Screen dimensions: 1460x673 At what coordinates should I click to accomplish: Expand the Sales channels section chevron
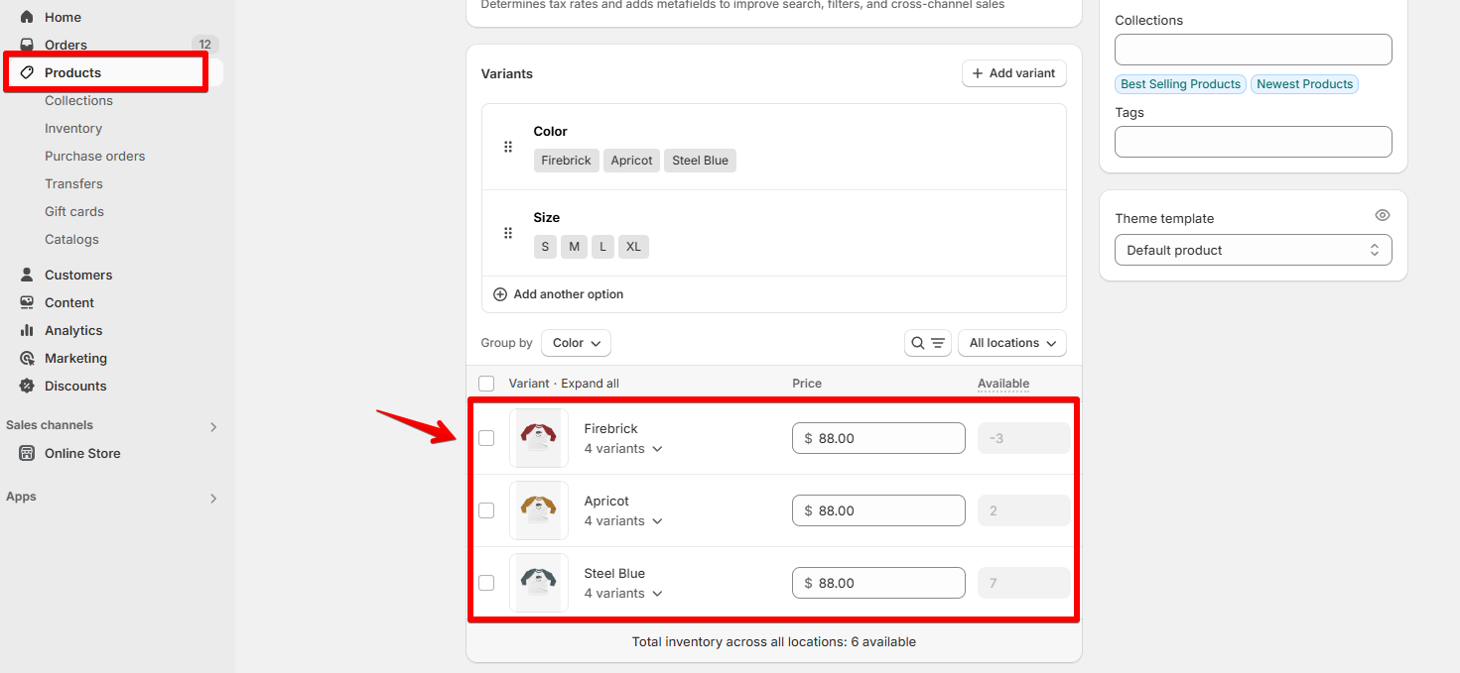click(x=212, y=427)
